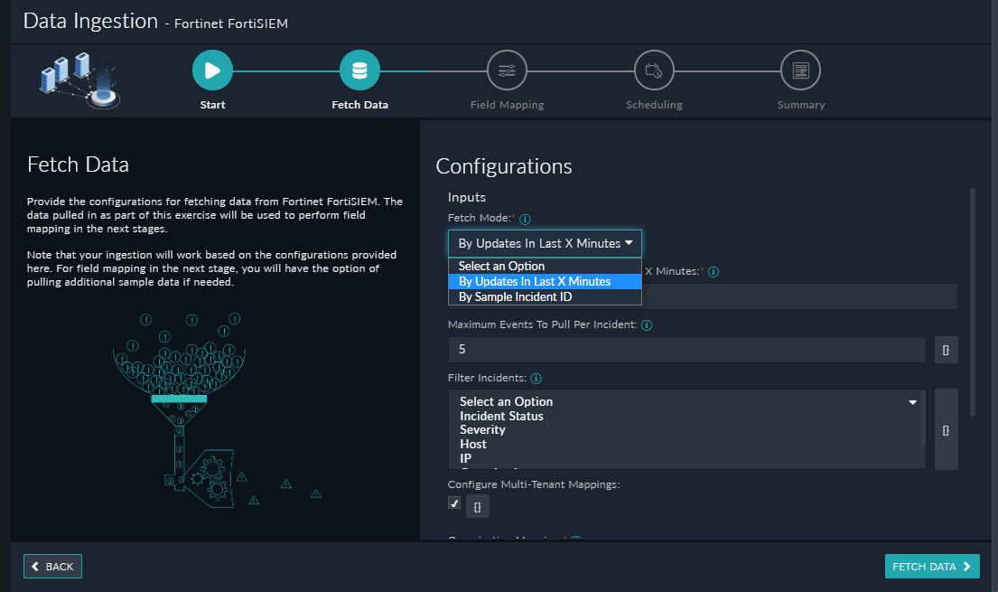Image resolution: width=998 pixels, height=592 pixels.
Task: Click the Scheduling step label
Action: pos(654,105)
